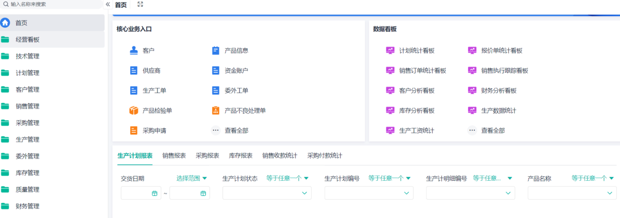Open the 产品名称 value dropdown
Screen dimensions: 620x218
[571, 193]
